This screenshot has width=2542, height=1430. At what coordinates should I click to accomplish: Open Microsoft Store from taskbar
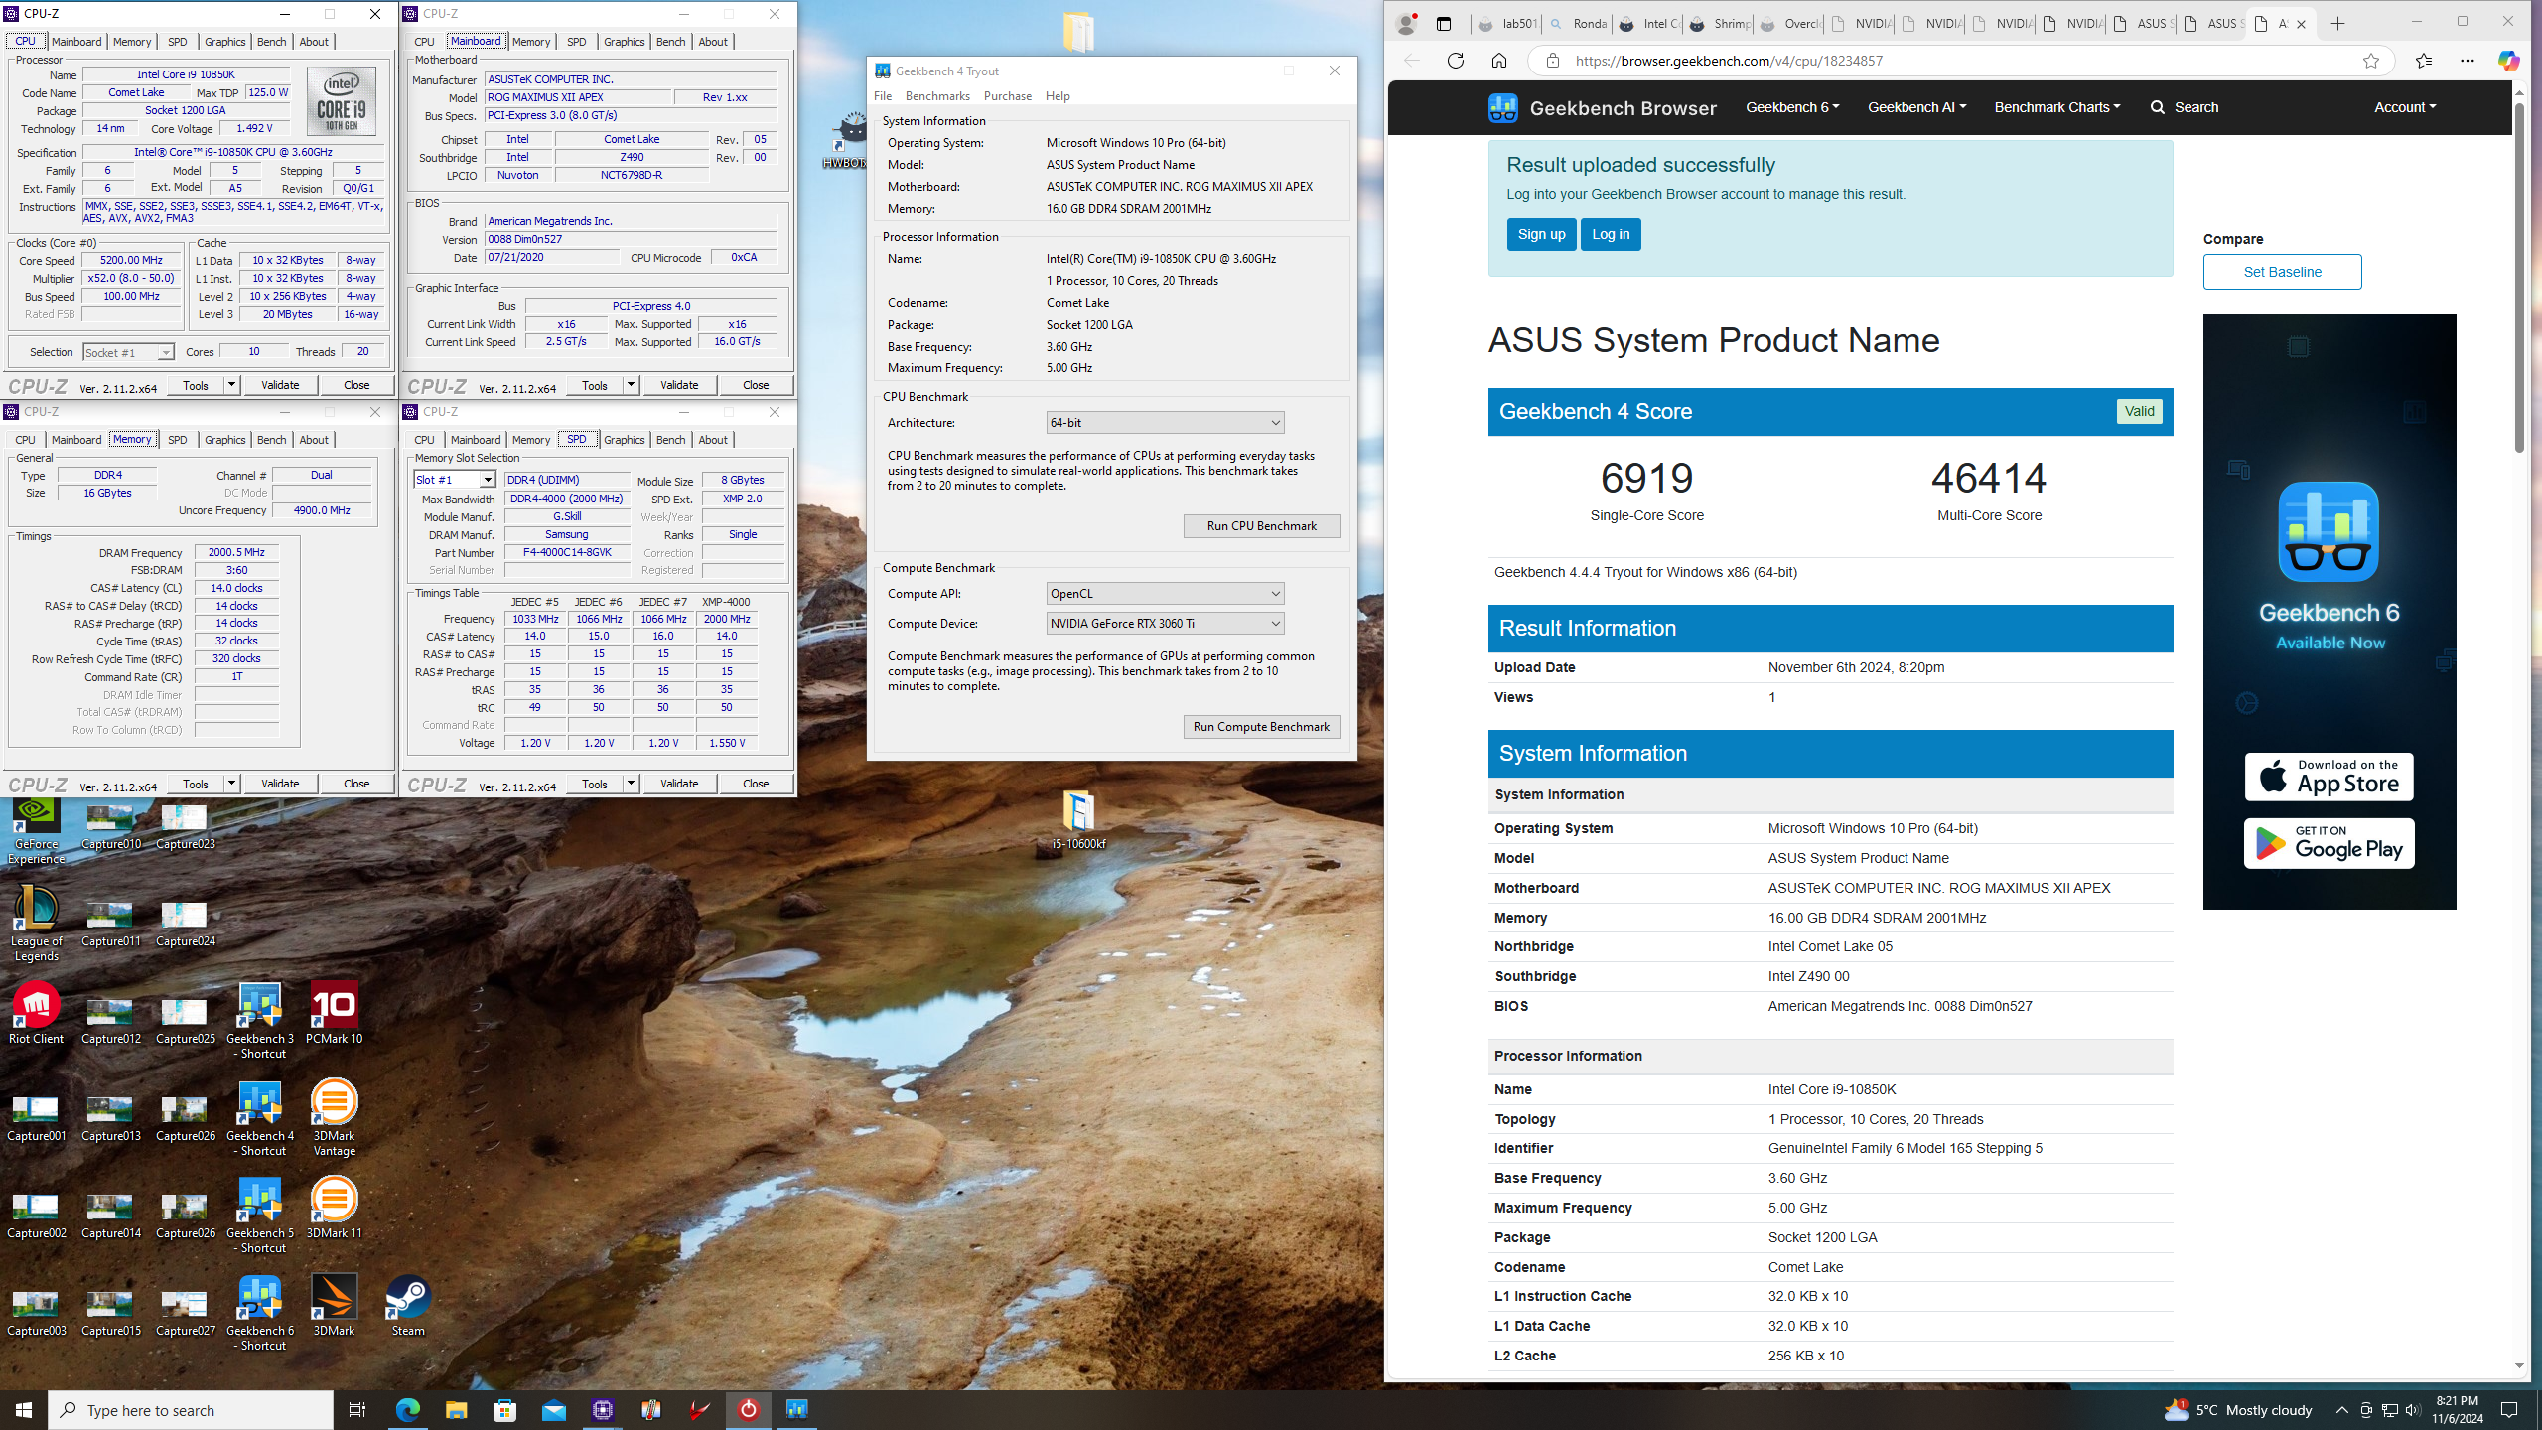[504, 1409]
